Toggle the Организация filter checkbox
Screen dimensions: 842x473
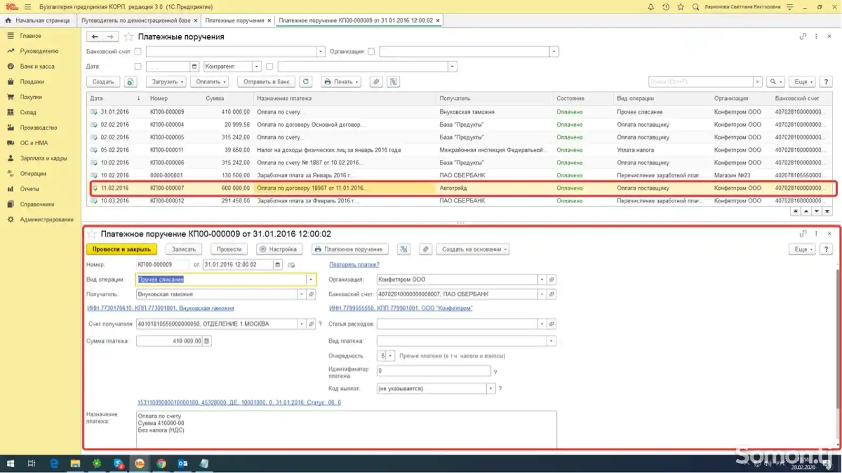[371, 52]
